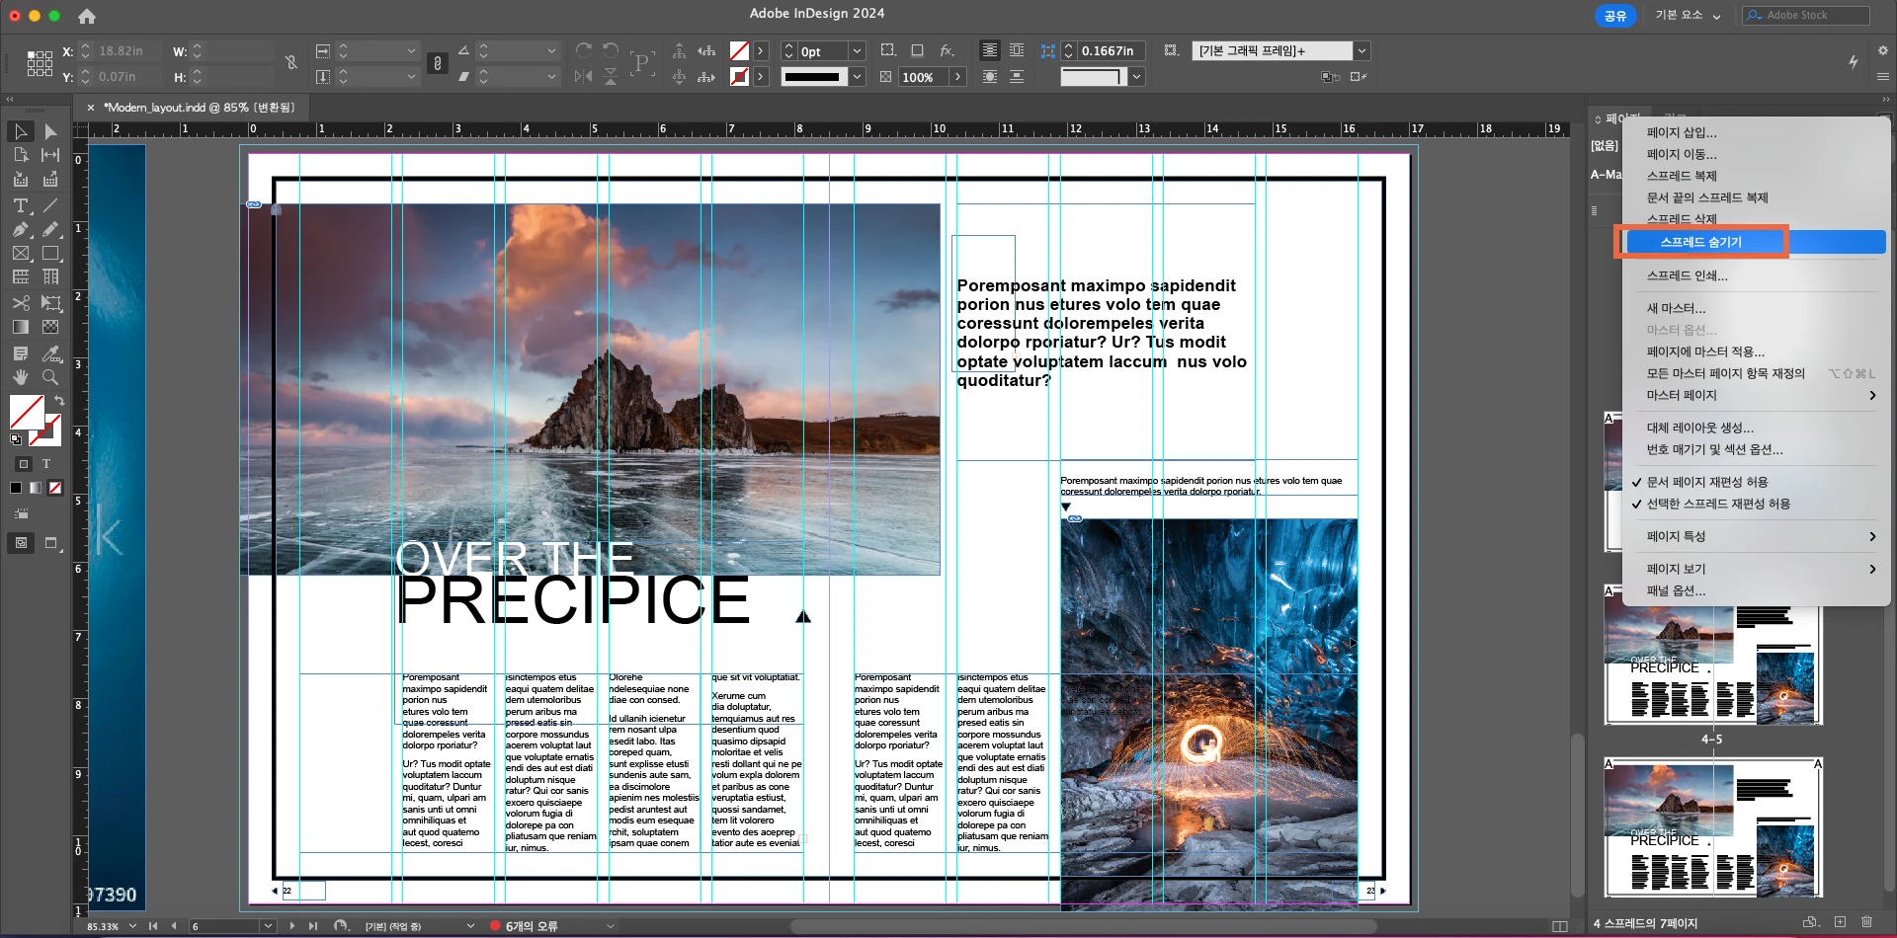
Task: Toggle constrain proportions link icon
Action: click(290, 63)
